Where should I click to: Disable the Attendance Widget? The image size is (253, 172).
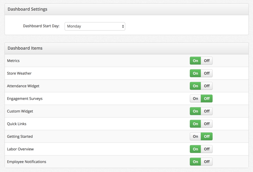pyautogui.click(x=207, y=86)
